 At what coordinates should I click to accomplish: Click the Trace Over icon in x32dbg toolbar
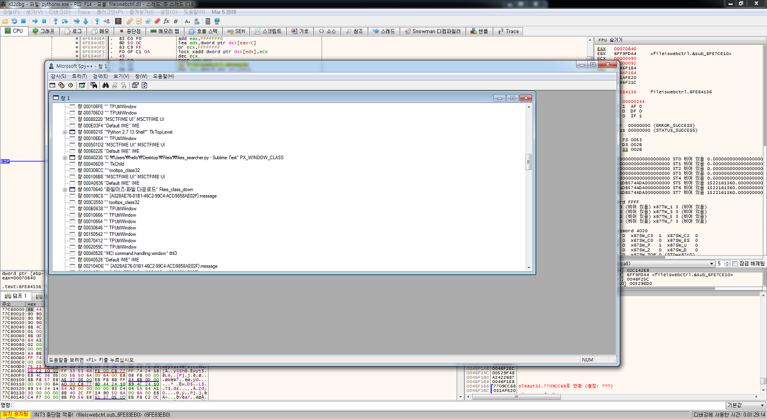point(86,21)
